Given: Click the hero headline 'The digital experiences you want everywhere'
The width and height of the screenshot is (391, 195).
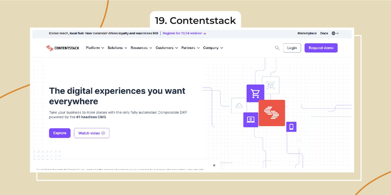Looking at the screenshot, I should pos(117,96).
